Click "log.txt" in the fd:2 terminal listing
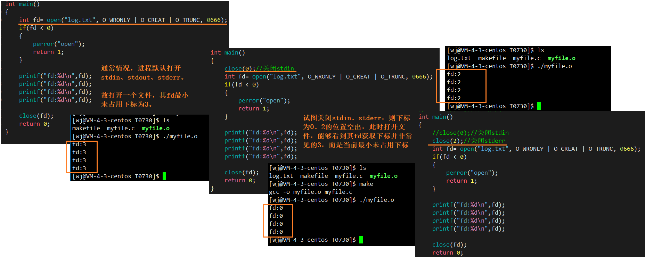Viewport: 645px width, 257px height. coord(459,58)
